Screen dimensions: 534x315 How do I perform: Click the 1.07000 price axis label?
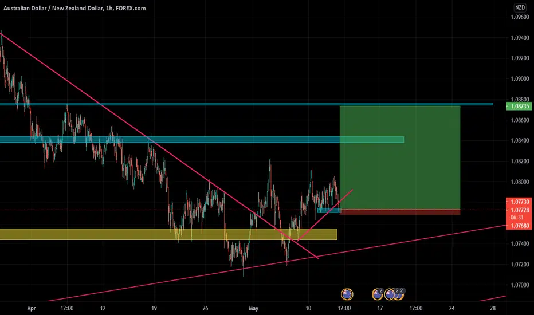tap(520, 285)
